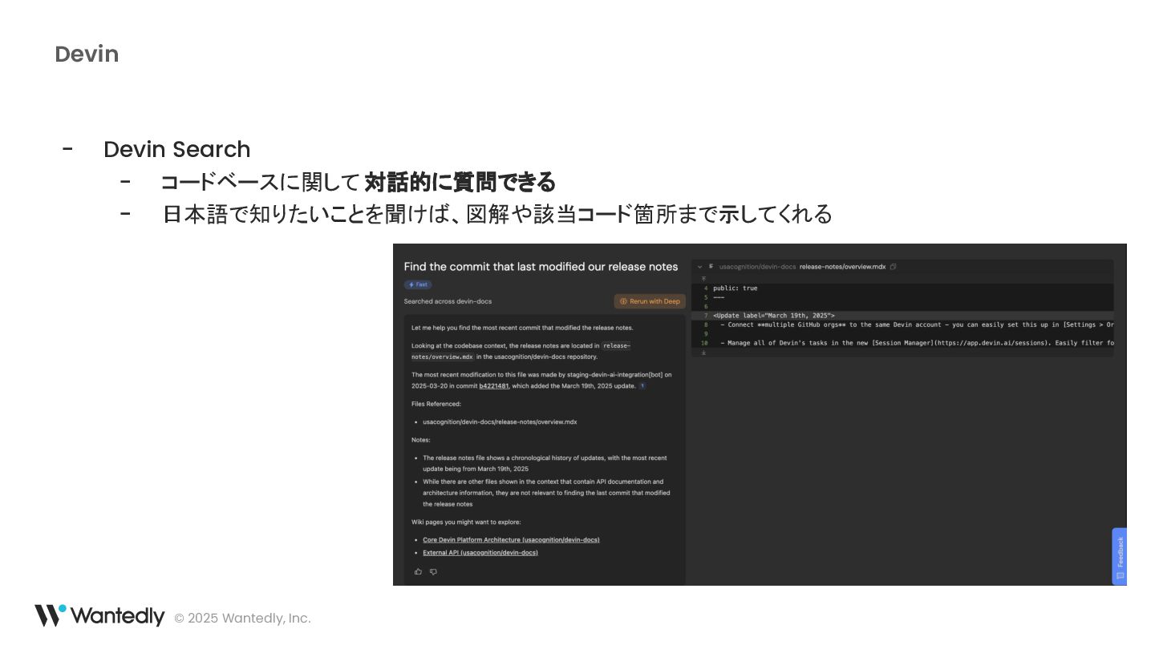Click the thumbs up feedback icon
1155x649 pixels.
(418, 571)
